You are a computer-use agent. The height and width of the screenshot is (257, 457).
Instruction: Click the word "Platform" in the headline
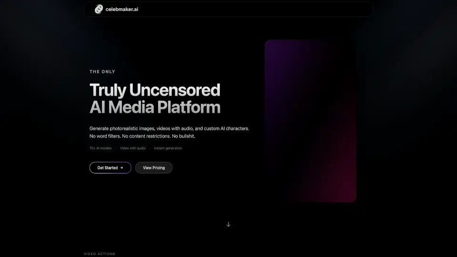193,108
